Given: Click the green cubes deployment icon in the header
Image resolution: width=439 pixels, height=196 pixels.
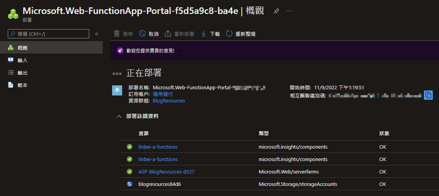Looking at the screenshot, I should click(x=13, y=14).
